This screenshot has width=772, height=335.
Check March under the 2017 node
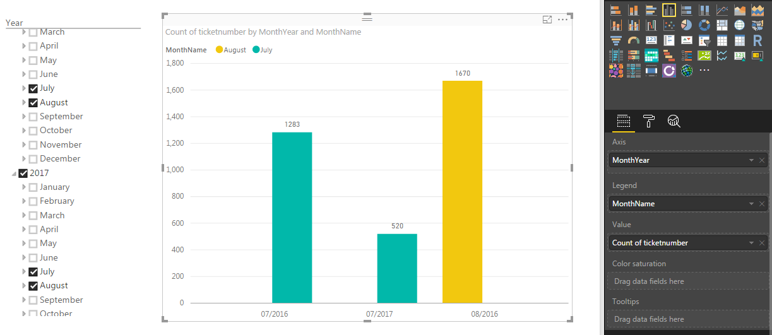point(33,215)
